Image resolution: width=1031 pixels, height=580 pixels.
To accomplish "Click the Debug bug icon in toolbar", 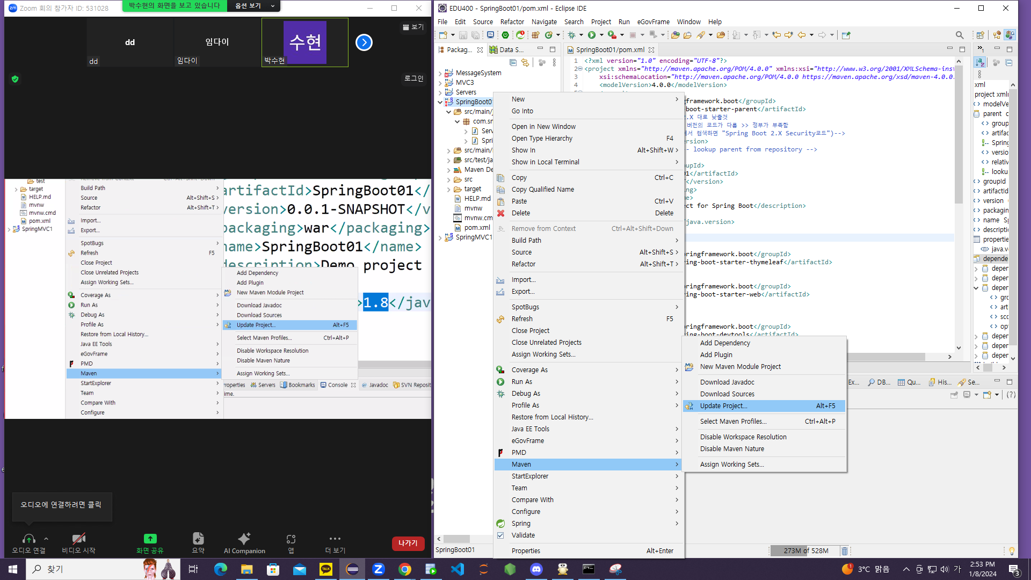I will [x=572, y=35].
